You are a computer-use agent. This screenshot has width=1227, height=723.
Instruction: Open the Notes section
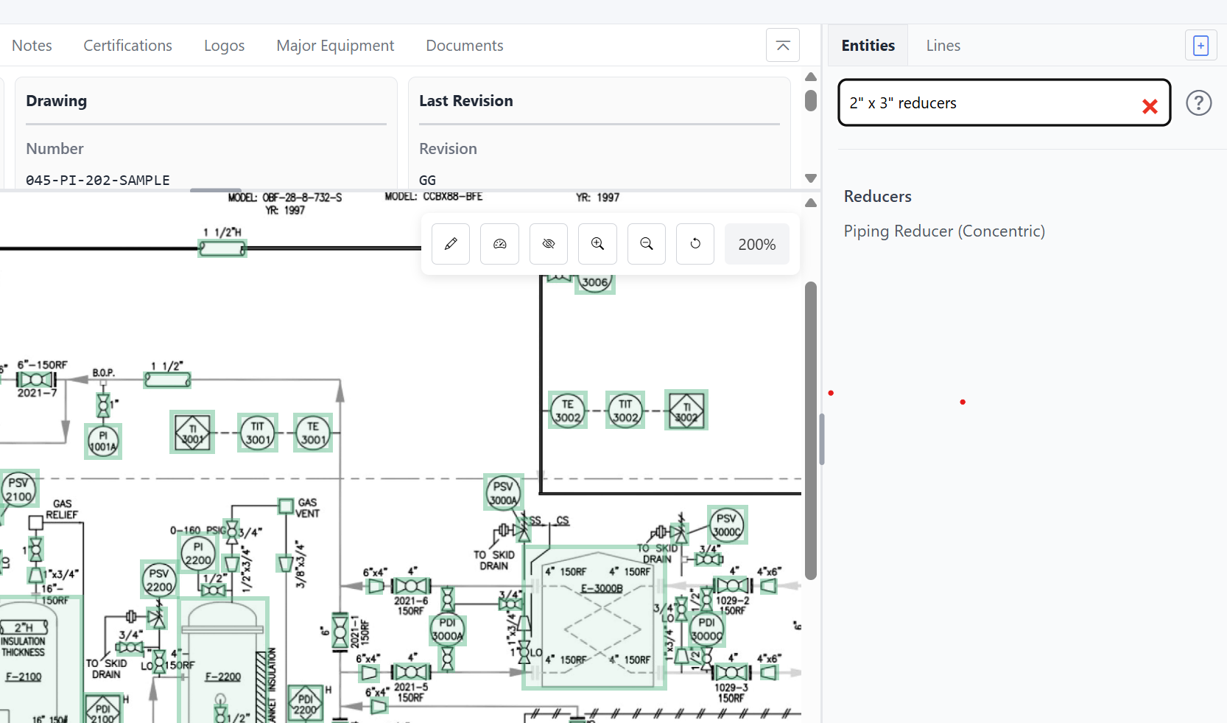coord(32,45)
